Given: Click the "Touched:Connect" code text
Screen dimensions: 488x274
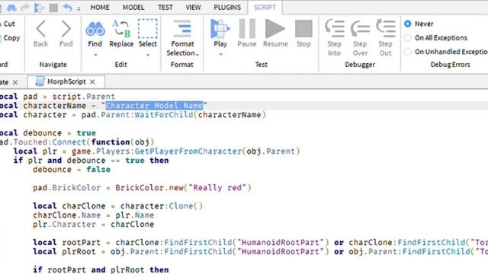Looking at the screenshot, I should pyautogui.click(x=50, y=142).
